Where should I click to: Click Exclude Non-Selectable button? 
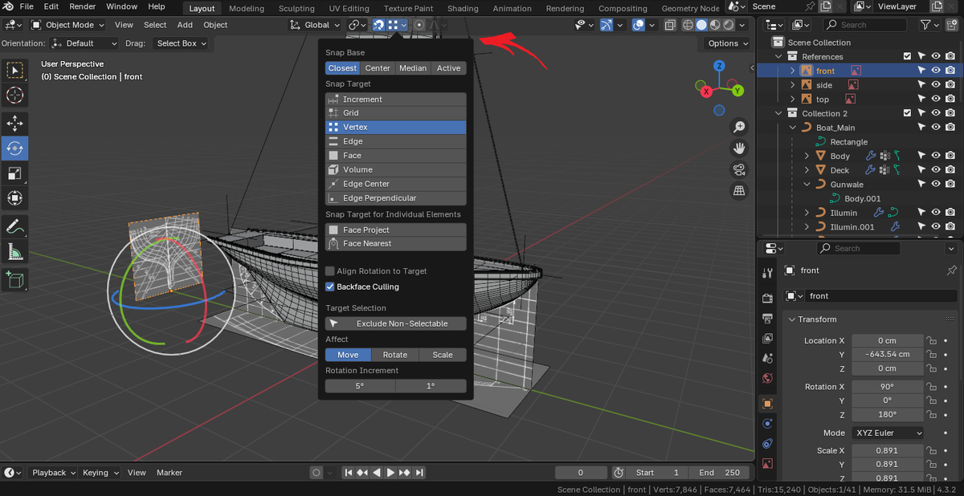pos(396,323)
